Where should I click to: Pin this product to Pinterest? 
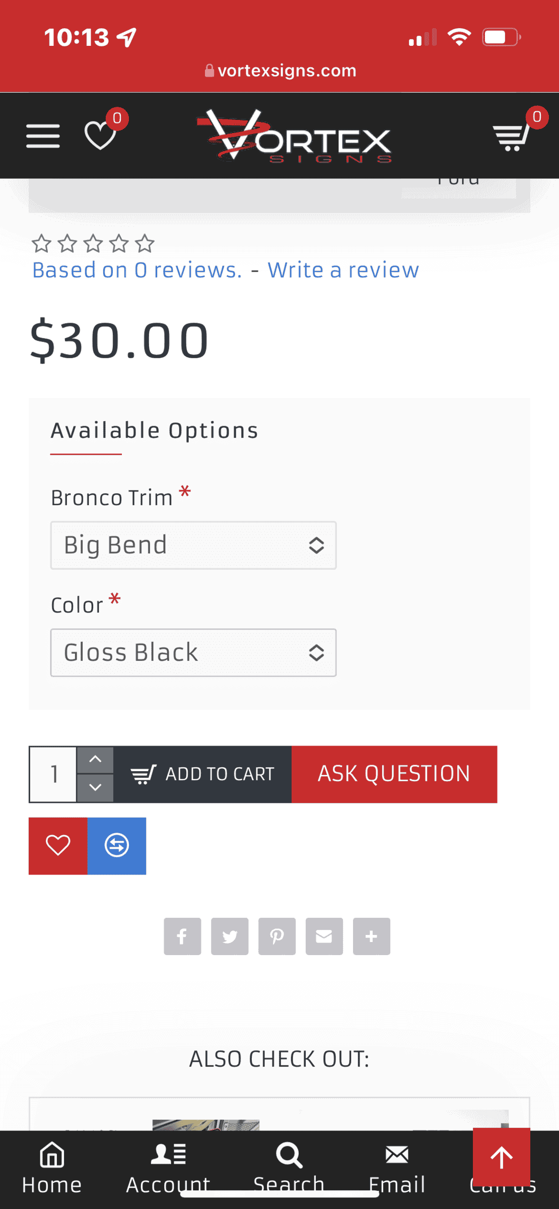(277, 936)
